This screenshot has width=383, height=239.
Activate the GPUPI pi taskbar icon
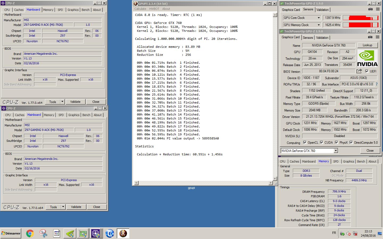pyautogui.click(x=123, y=233)
